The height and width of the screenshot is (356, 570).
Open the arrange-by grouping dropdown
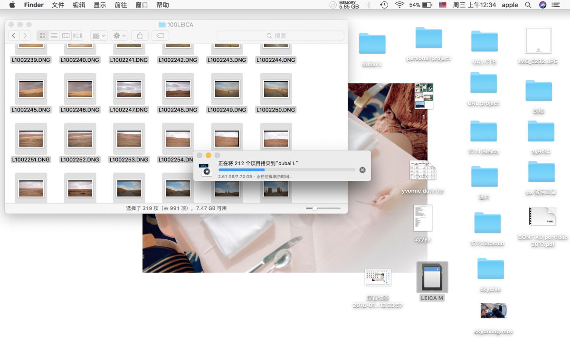coord(99,36)
